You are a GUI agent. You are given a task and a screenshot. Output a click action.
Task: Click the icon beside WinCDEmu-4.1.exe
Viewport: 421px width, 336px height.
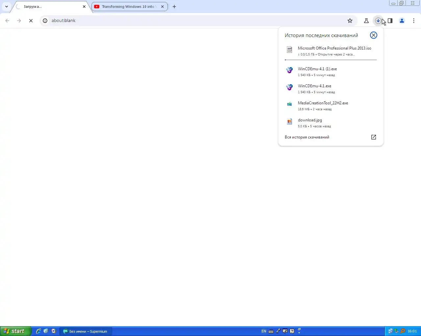pyautogui.click(x=289, y=87)
